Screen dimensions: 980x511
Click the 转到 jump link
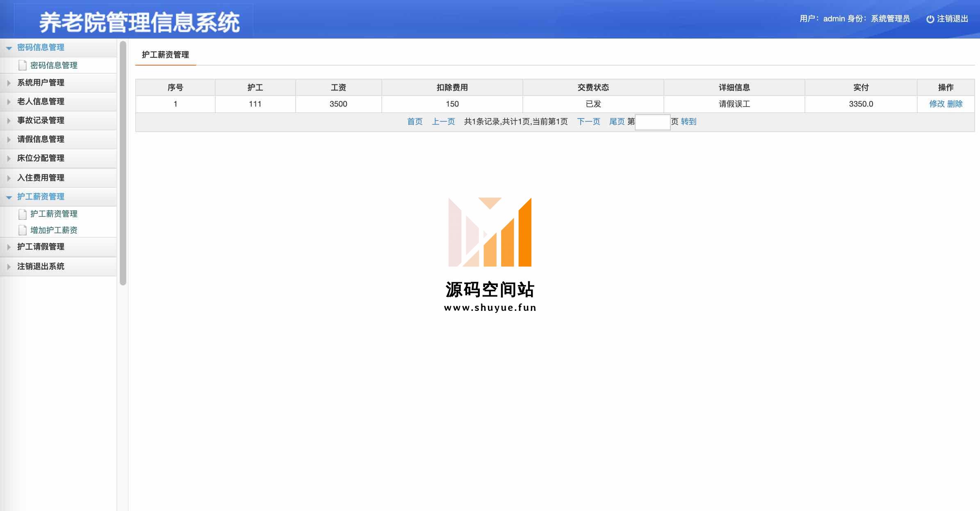[688, 122]
